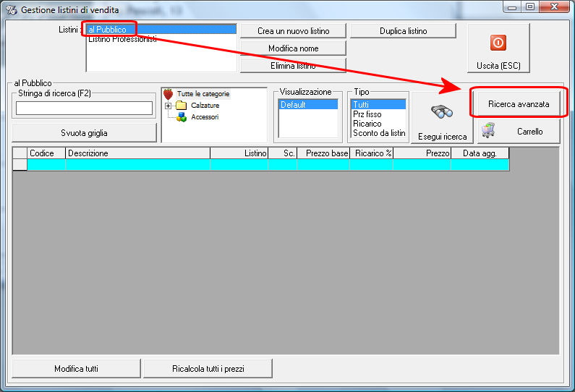Click the 'Prezzo base' column header
Screen dimensions: 575x392
323,153
